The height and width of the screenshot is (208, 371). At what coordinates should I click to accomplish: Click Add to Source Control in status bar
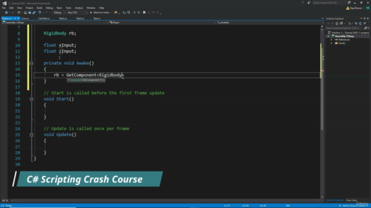pyautogui.click(x=354, y=206)
